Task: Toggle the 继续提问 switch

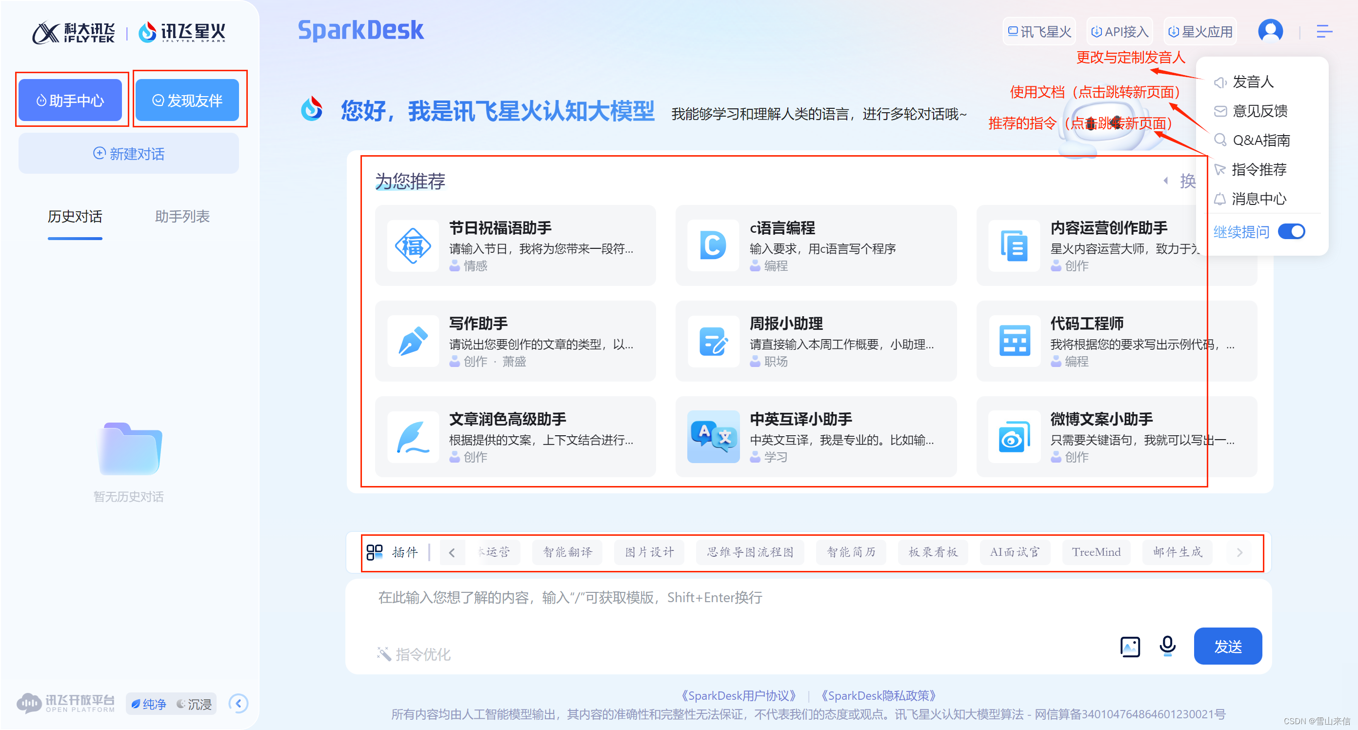Action: click(x=1291, y=231)
